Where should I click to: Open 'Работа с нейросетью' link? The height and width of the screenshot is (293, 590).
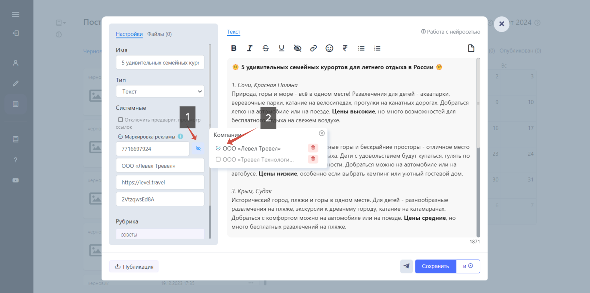click(x=450, y=32)
